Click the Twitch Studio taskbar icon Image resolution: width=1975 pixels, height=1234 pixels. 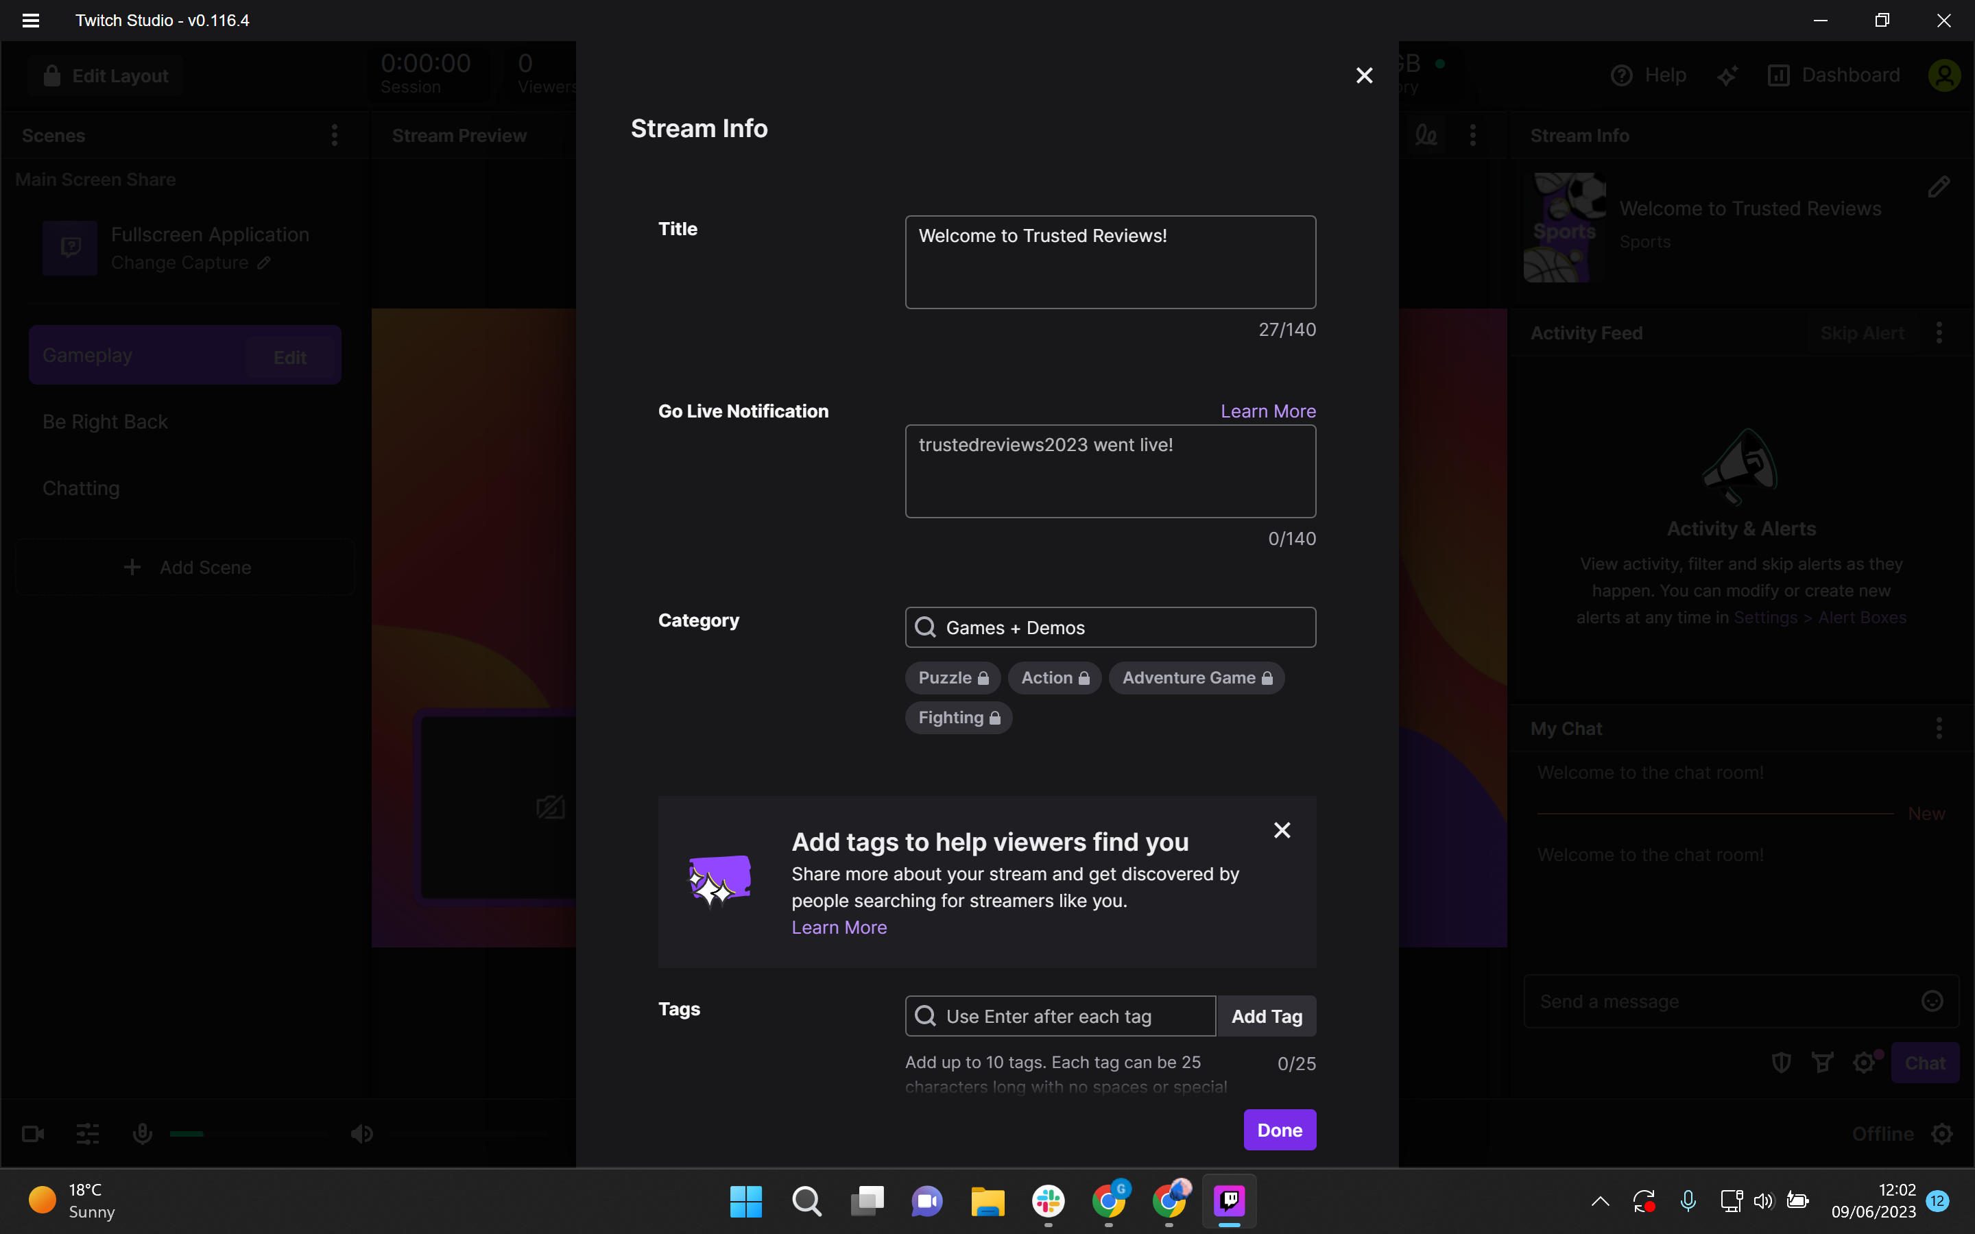pyautogui.click(x=1229, y=1201)
